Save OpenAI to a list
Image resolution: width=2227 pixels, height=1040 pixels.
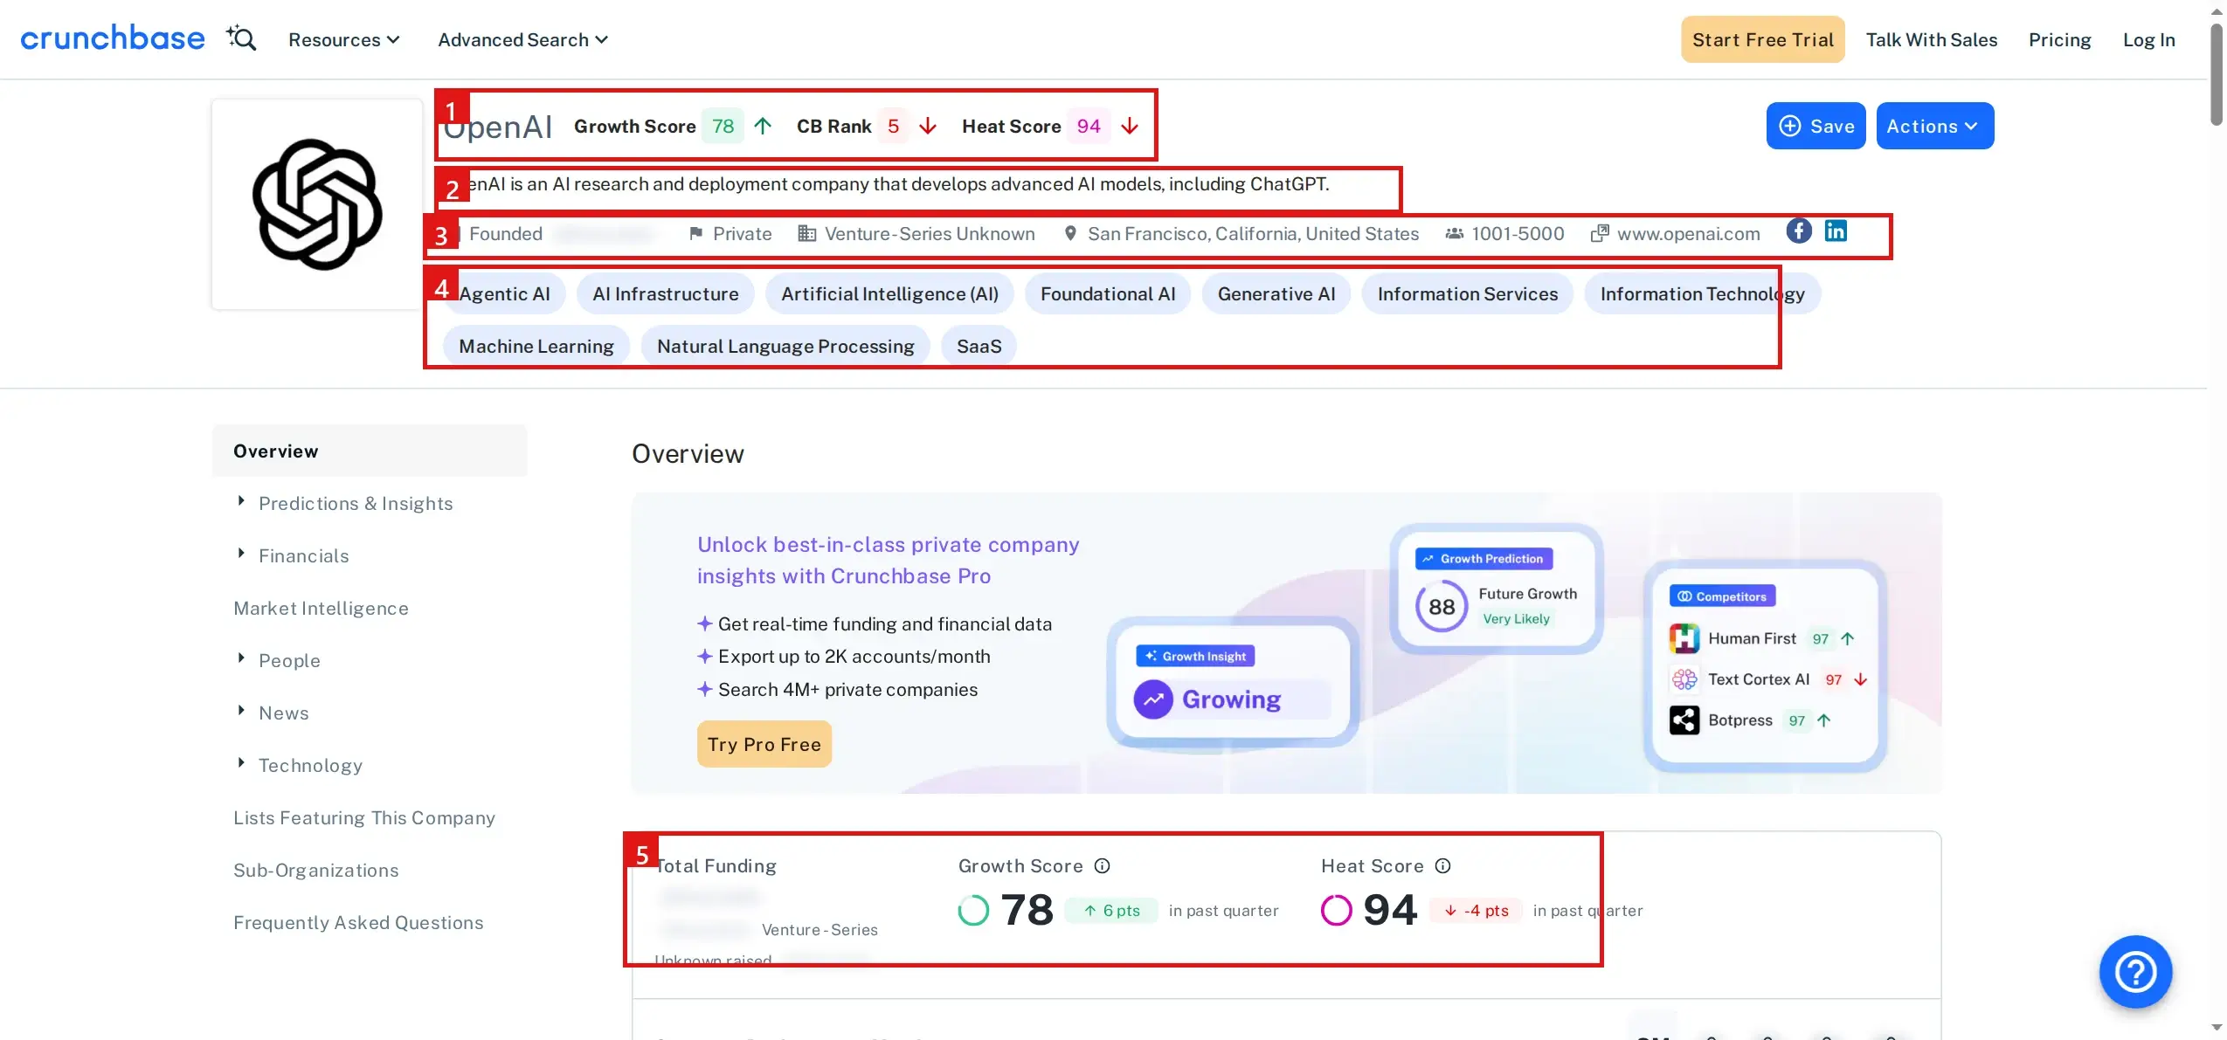[1815, 126]
